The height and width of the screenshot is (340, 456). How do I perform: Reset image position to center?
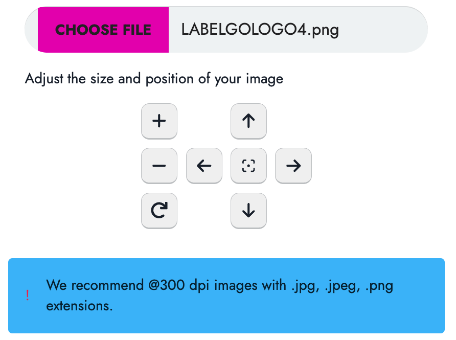pos(248,166)
